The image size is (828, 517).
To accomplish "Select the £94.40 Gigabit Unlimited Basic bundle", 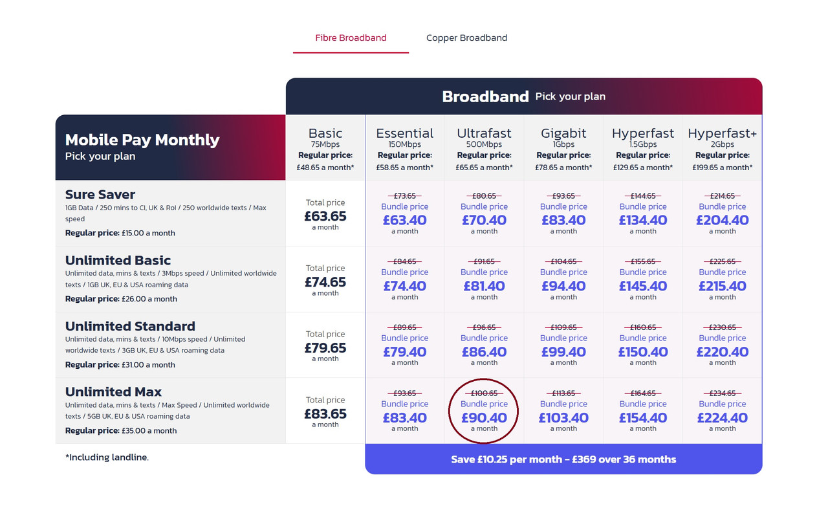I will [563, 285].
